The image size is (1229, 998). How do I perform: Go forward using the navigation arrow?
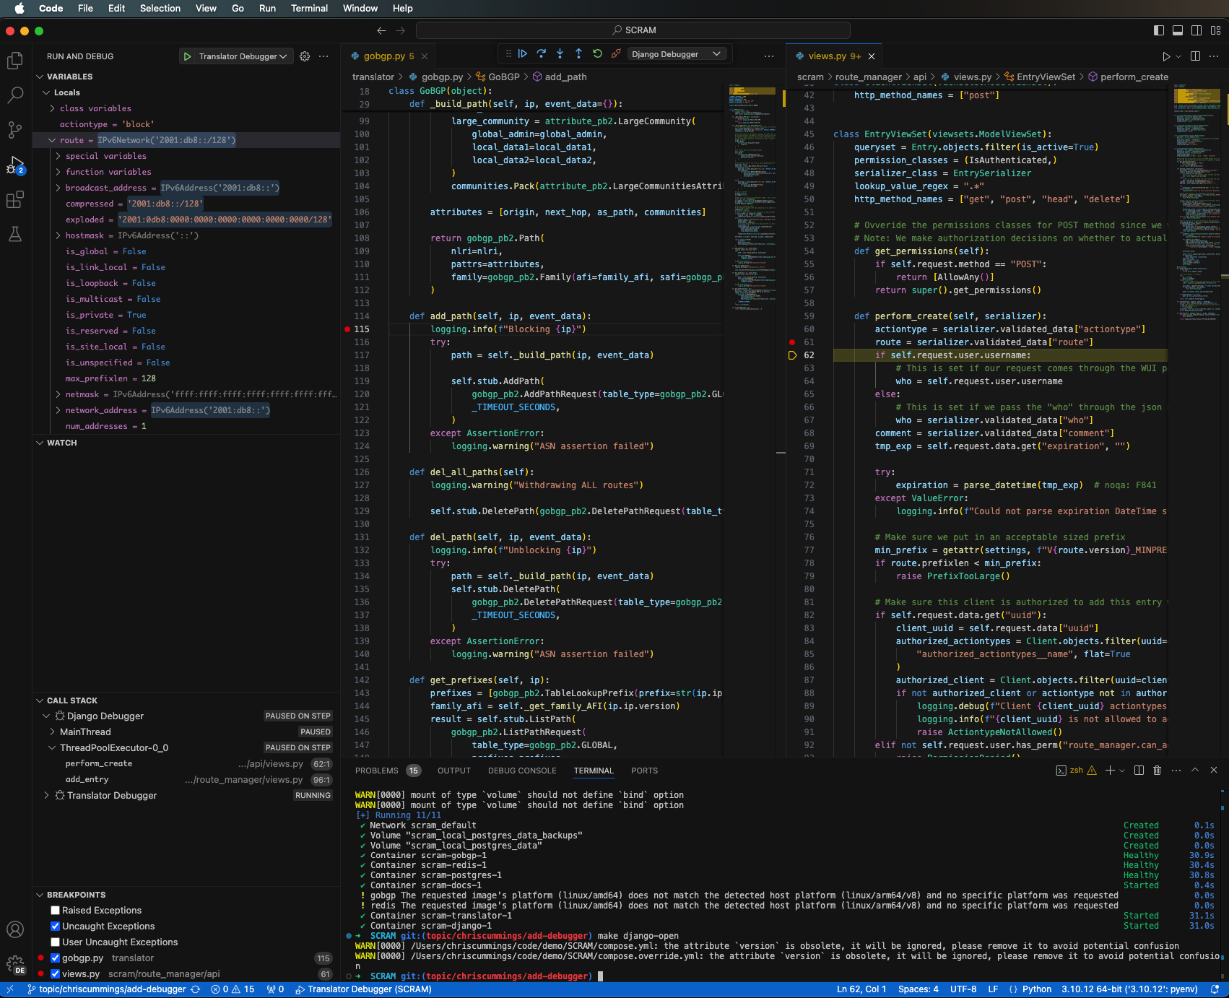click(401, 30)
